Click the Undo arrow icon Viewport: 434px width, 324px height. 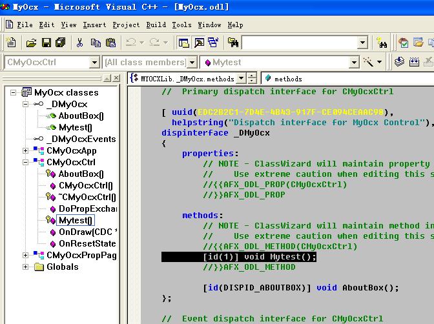click(130, 43)
